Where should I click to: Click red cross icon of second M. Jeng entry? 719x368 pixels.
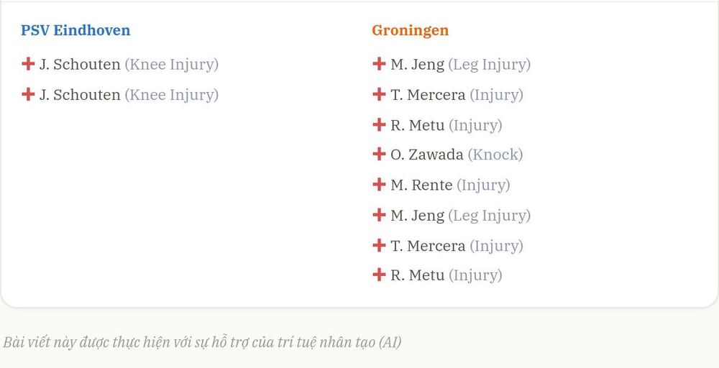click(x=379, y=214)
